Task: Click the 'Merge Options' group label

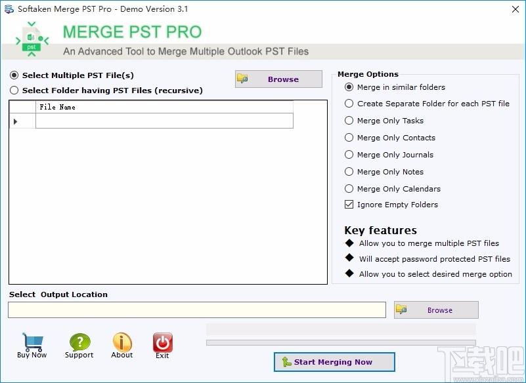Action: [368, 74]
